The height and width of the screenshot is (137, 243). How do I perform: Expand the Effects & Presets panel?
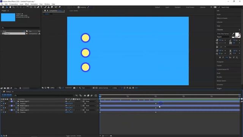coord(222,18)
